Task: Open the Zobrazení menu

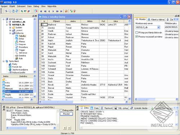Action: coord(21,6)
